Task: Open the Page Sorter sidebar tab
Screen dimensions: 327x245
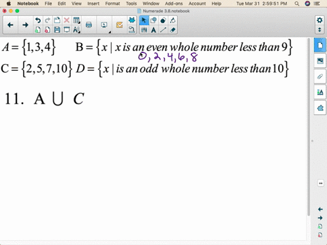Action: pos(320,46)
